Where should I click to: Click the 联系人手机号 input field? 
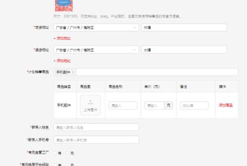click(96, 140)
